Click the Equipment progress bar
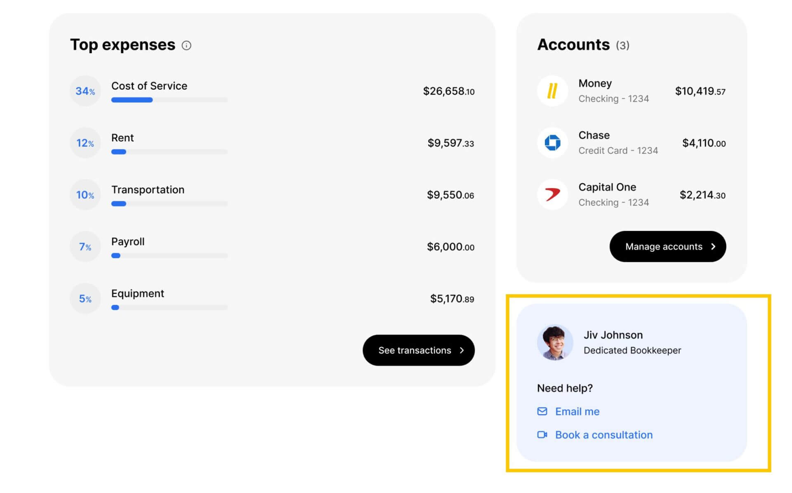This screenshot has width=792, height=493. [170, 307]
